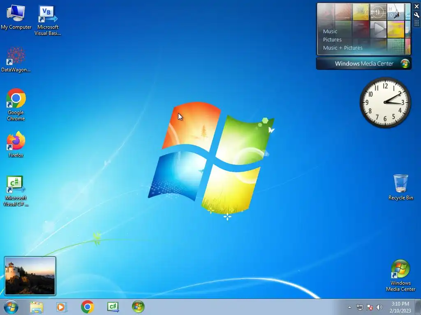421x315 pixels.
Task: Click the lighthouse slide show gadget thumbnail
Action: (30, 276)
